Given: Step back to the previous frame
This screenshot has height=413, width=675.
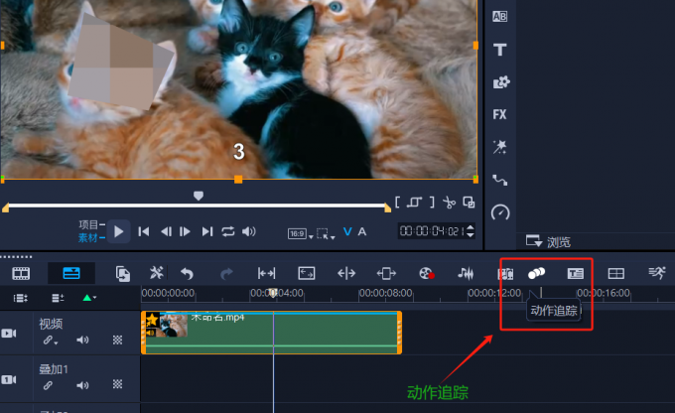Looking at the screenshot, I should tap(166, 231).
